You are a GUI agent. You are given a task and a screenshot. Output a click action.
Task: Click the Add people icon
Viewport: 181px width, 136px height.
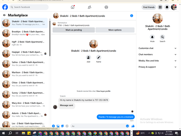(88, 57)
